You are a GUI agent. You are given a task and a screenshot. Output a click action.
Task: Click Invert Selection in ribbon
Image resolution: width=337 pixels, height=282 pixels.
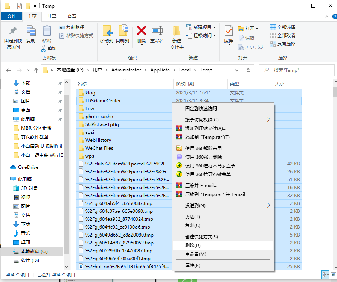point(282,44)
